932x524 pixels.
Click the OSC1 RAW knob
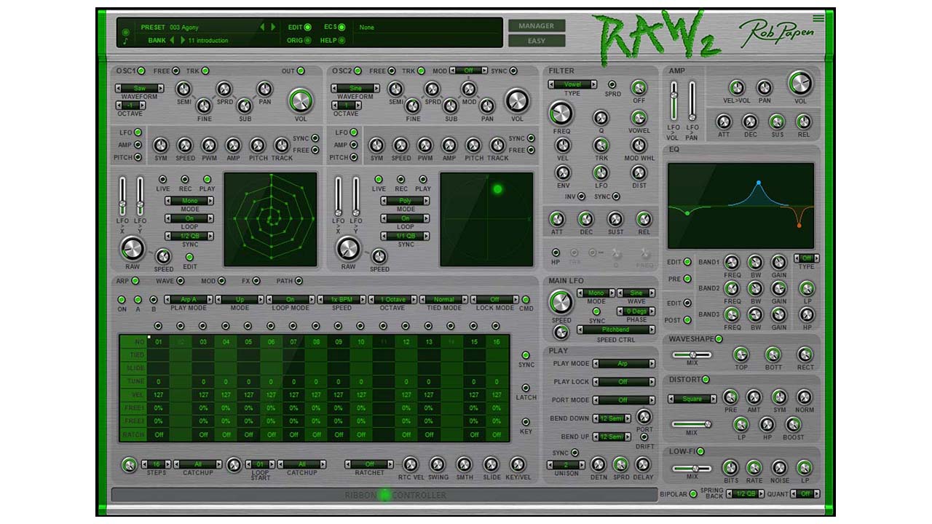point(133,249)
